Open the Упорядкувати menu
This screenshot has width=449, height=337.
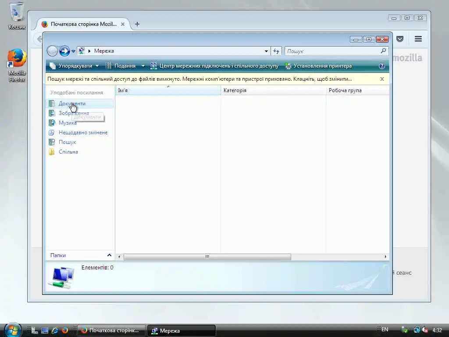(x=74, y=66)
